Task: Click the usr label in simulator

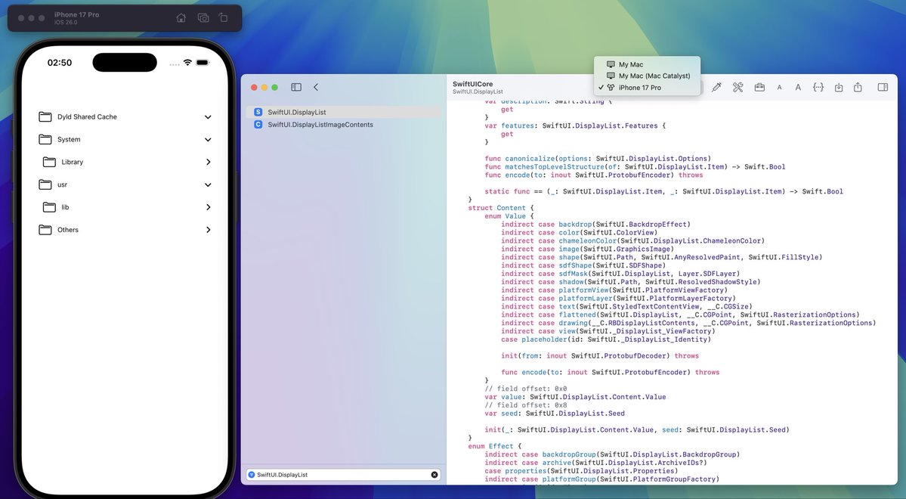Action: point(63,184)
